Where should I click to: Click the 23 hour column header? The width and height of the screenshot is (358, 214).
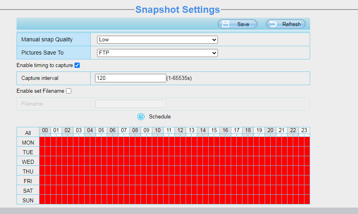tap(304, 130)
